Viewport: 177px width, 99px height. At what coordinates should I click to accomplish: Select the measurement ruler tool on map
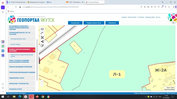tap(42, 33)
